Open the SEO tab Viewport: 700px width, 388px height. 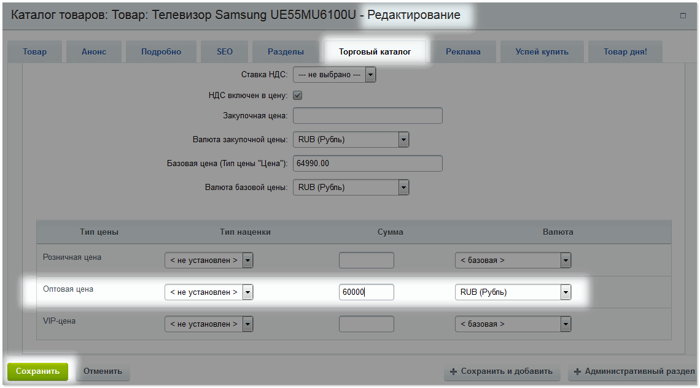point(225,51)
